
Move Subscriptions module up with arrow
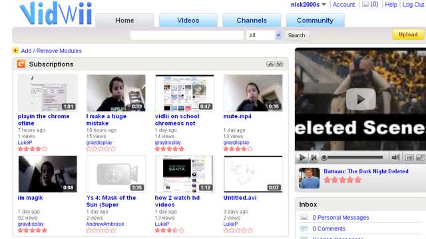(270, 64)
